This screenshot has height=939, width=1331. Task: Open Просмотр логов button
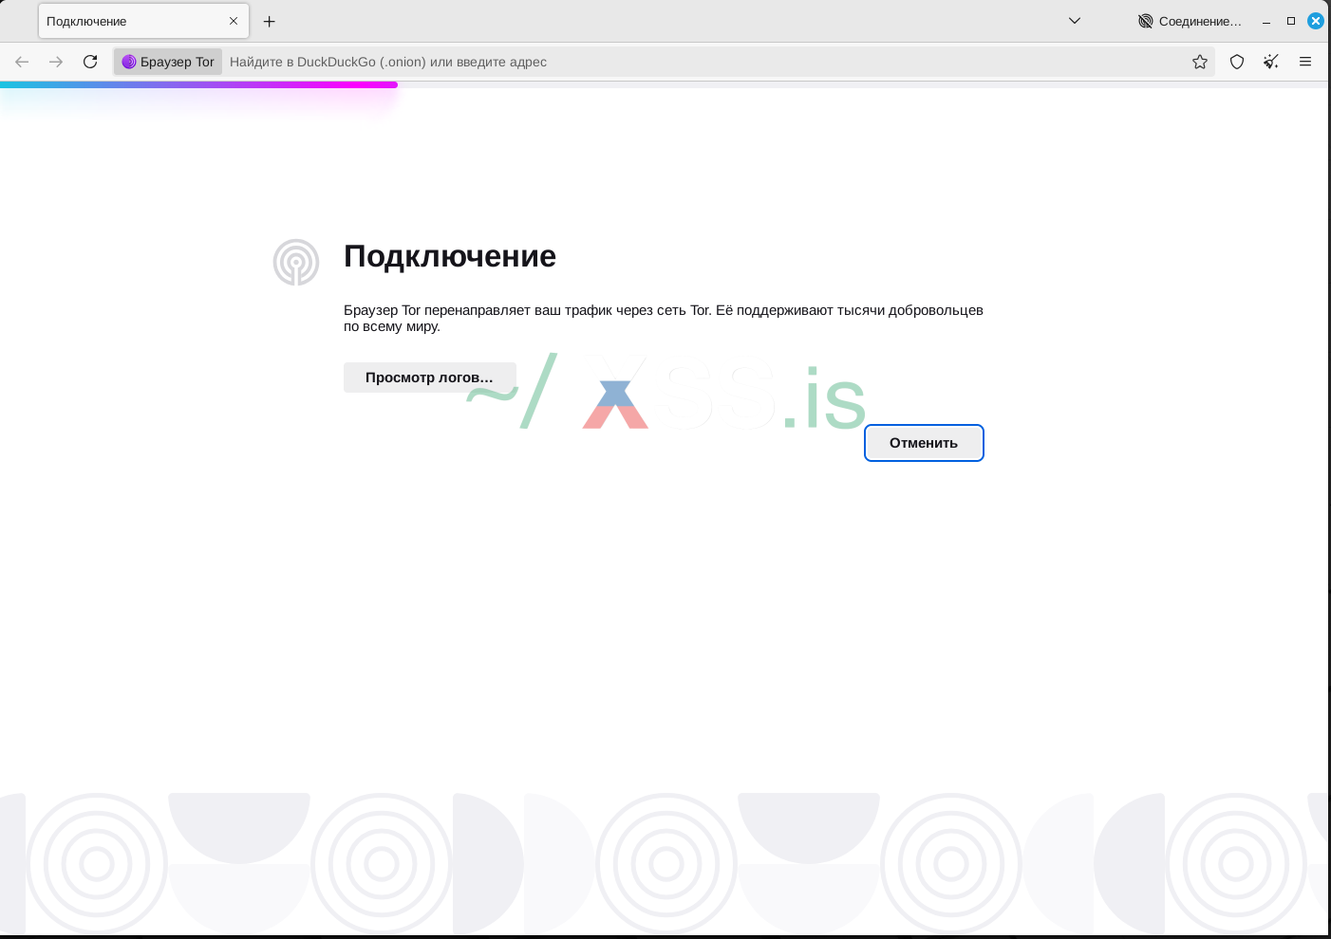pyautogui.click(x=429, y=377)
